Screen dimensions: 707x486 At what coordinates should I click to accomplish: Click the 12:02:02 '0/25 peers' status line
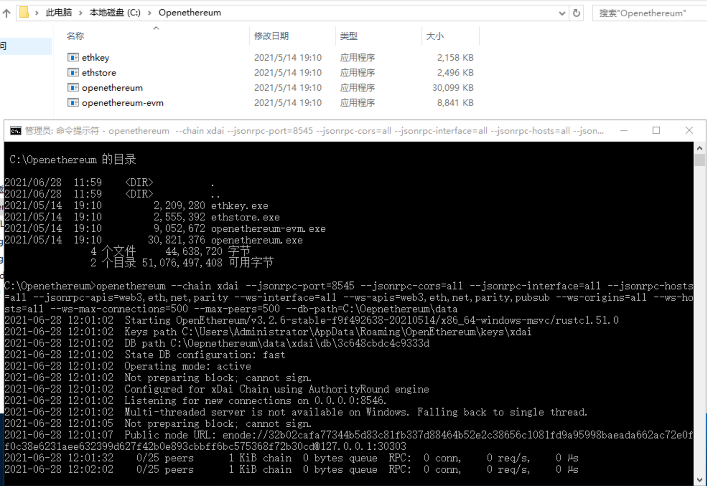(x=292, y=469)
